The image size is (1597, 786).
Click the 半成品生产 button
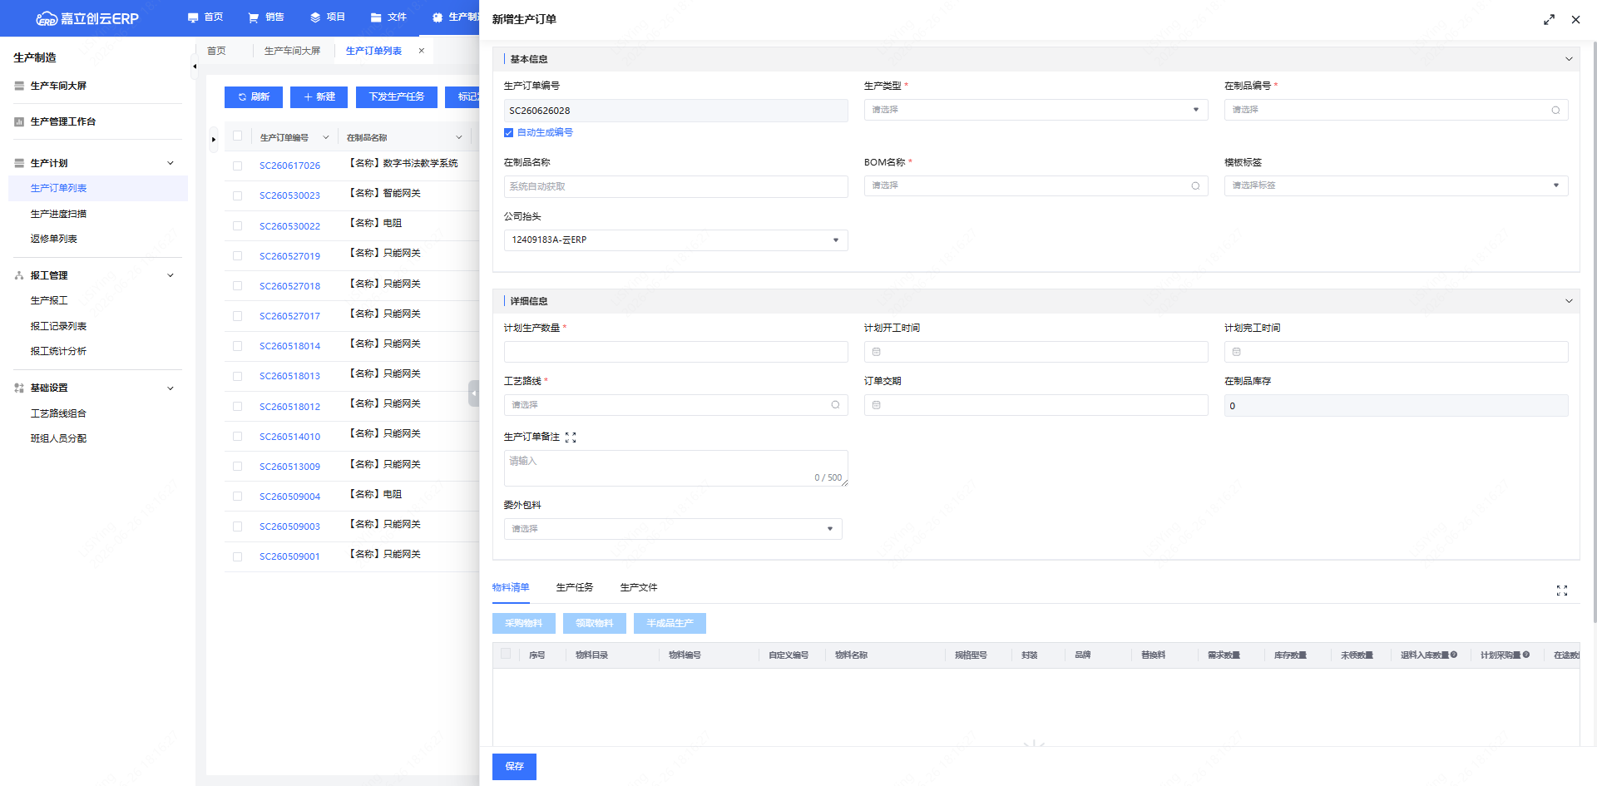tap(670, 623)
